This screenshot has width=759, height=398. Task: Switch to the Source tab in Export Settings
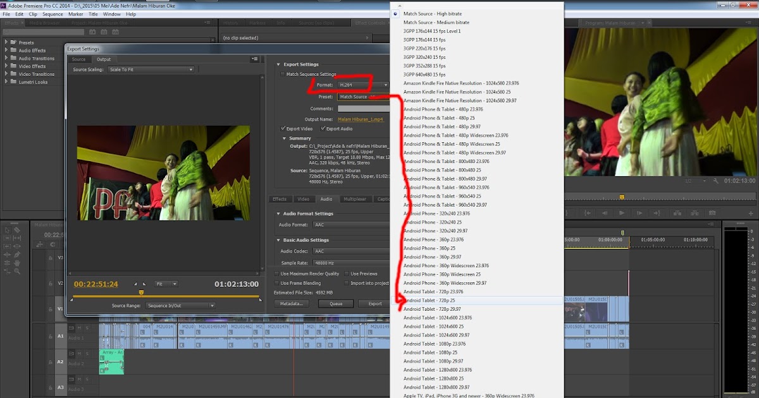[79, 59]
